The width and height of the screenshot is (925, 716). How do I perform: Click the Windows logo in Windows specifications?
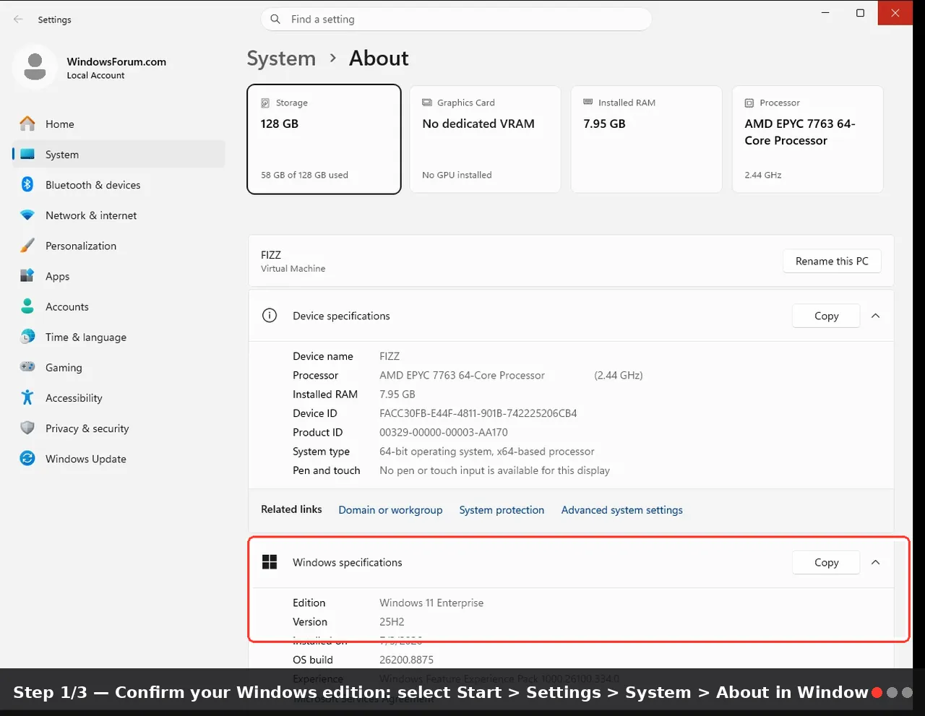pyautogui.click(x=270, y=562)
